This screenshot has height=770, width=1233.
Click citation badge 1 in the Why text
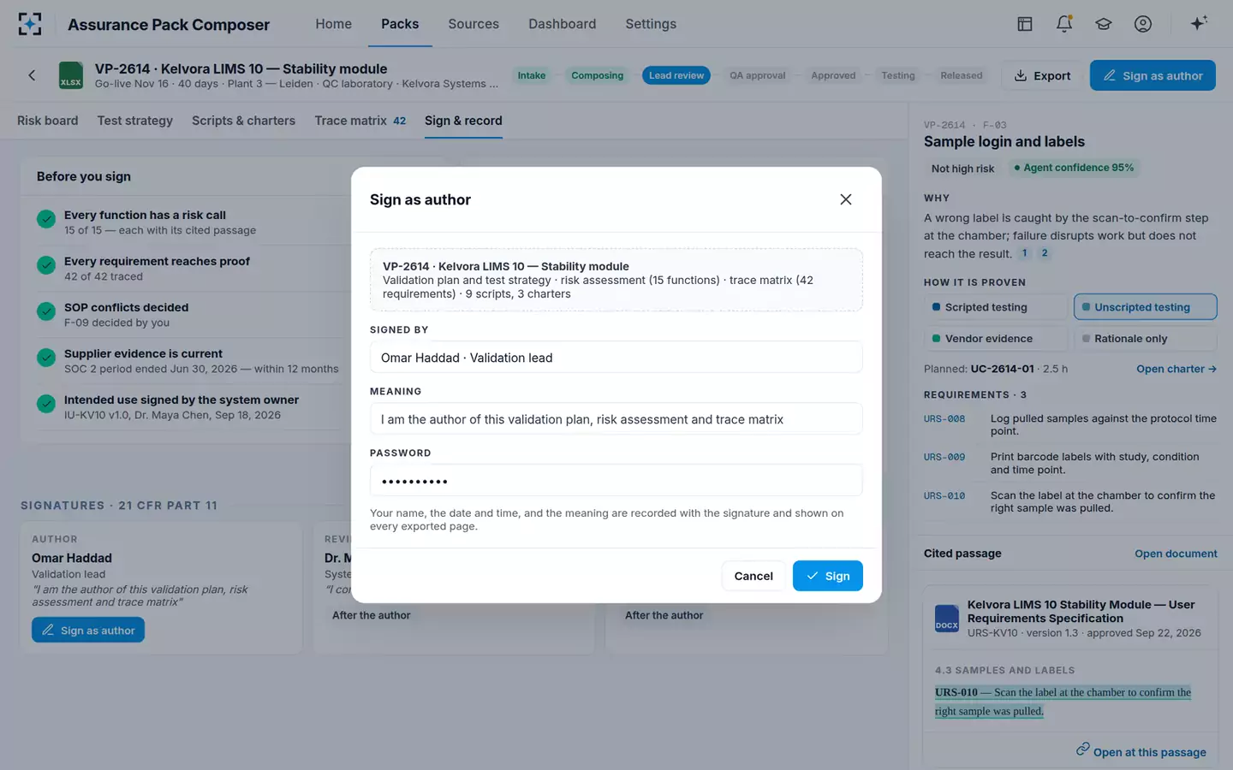1024,253
